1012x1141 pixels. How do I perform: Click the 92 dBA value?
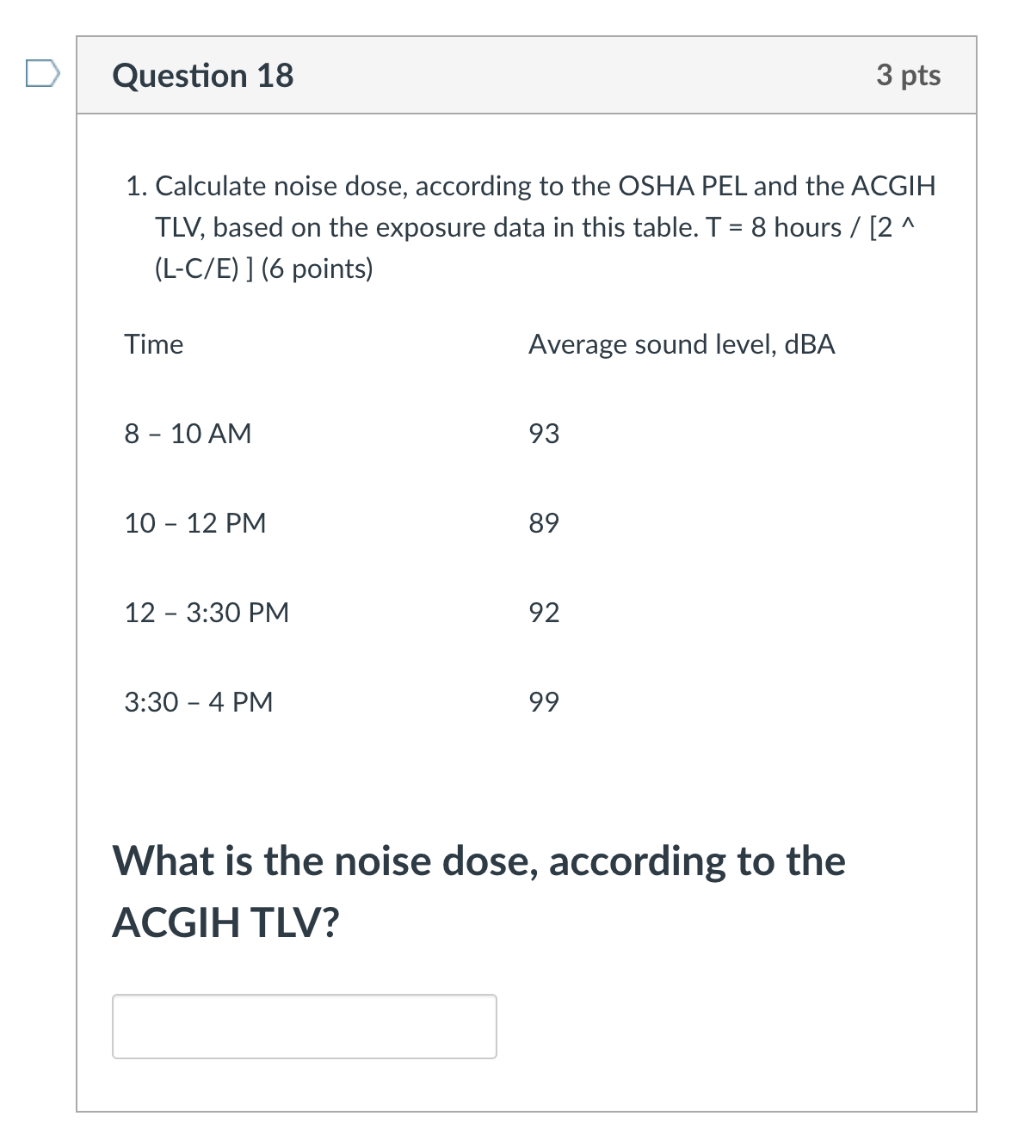click(544, 613)
